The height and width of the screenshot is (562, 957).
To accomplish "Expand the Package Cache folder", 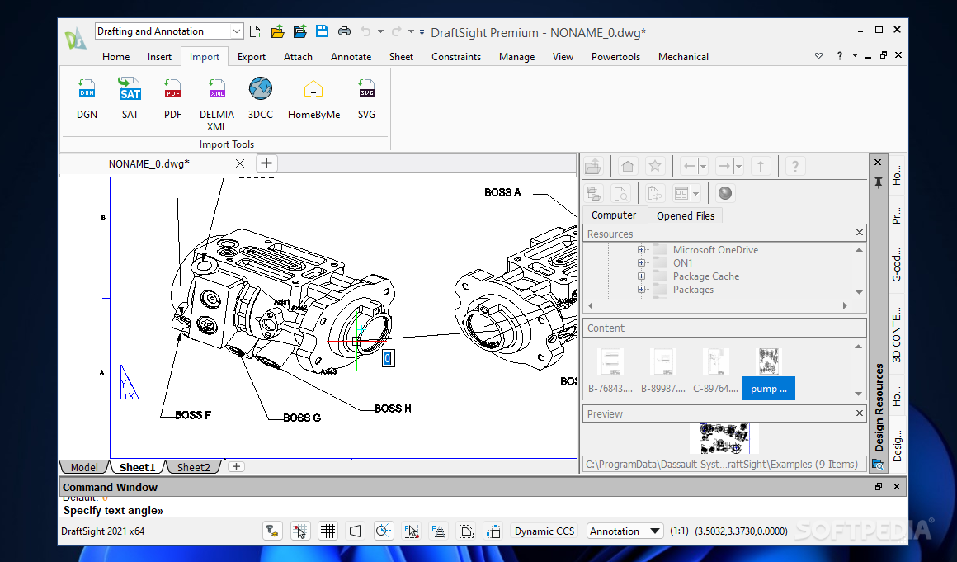I will pyautogui.click(x=642, y=276).
